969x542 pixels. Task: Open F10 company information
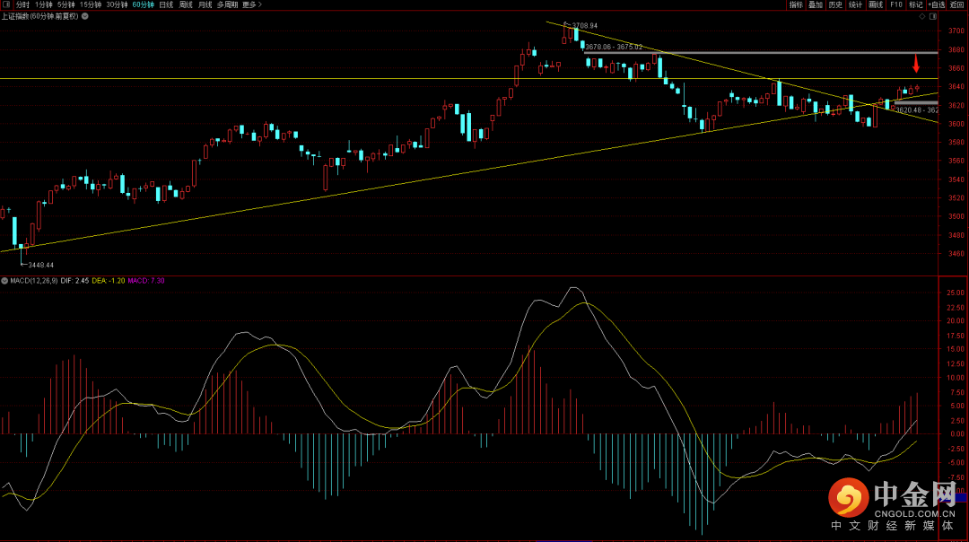coord(895,4)
